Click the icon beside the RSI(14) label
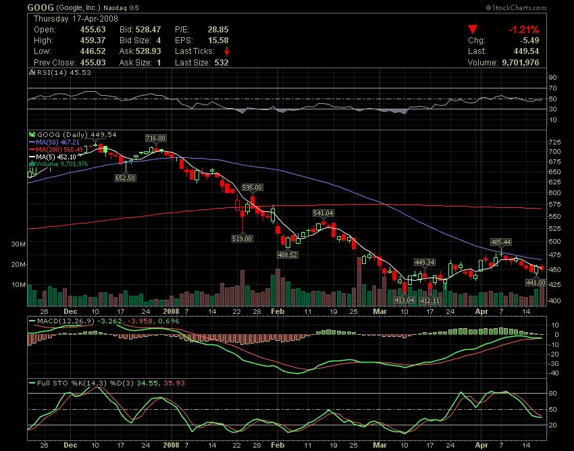Screen dimensions: 574x451 click(32, 72)
